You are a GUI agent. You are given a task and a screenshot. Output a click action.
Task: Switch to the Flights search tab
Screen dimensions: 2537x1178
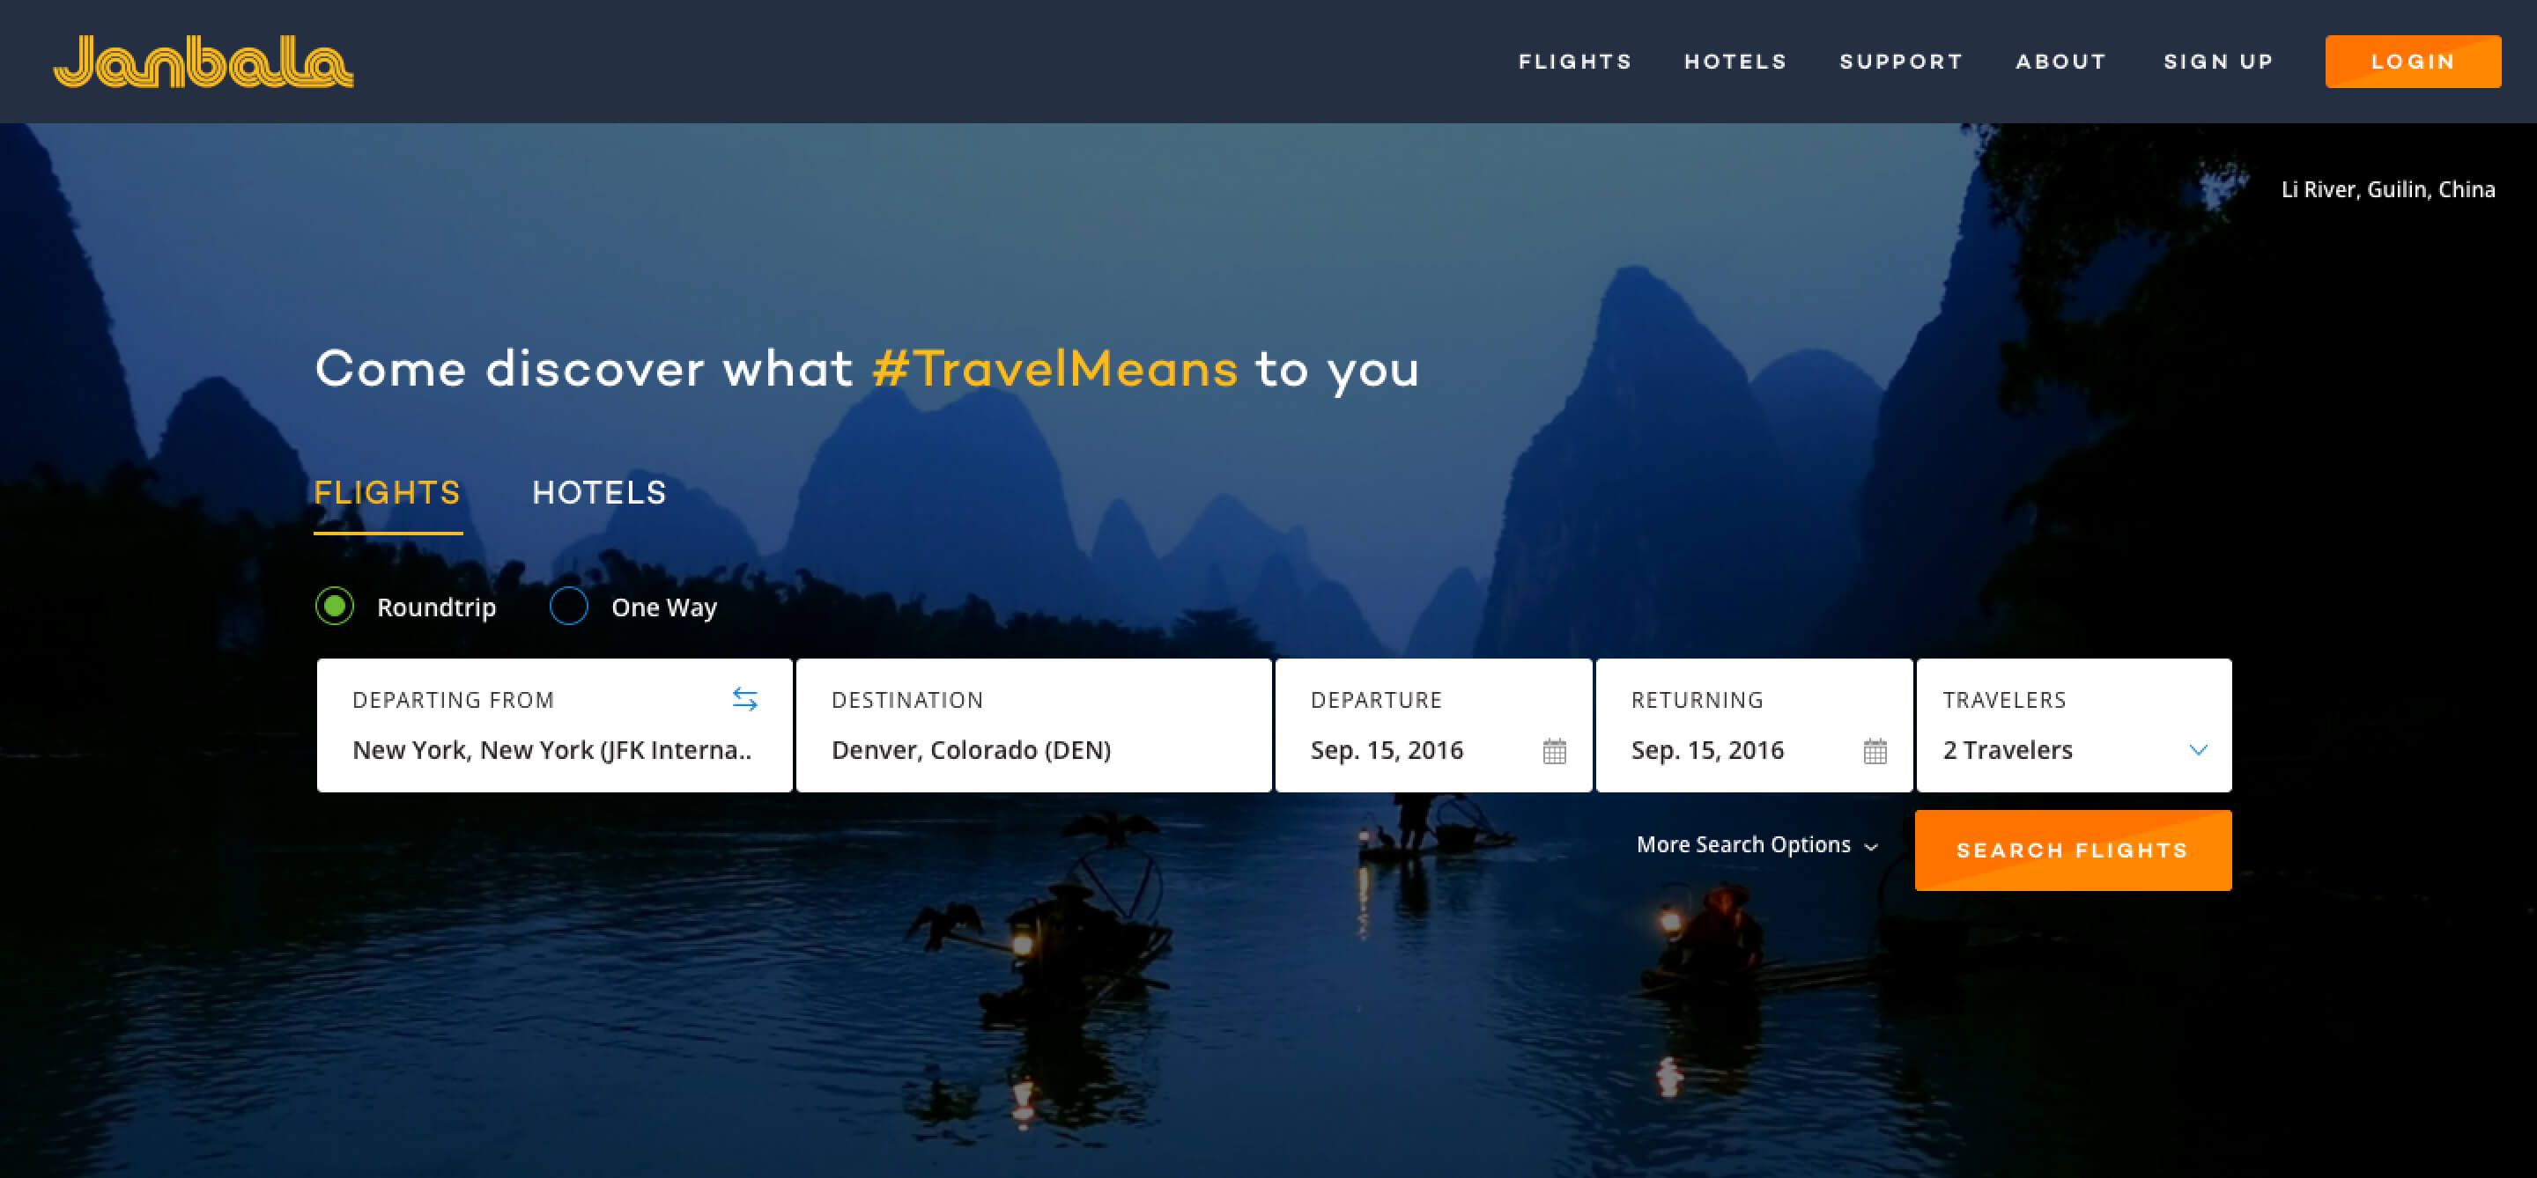(387, 493)
